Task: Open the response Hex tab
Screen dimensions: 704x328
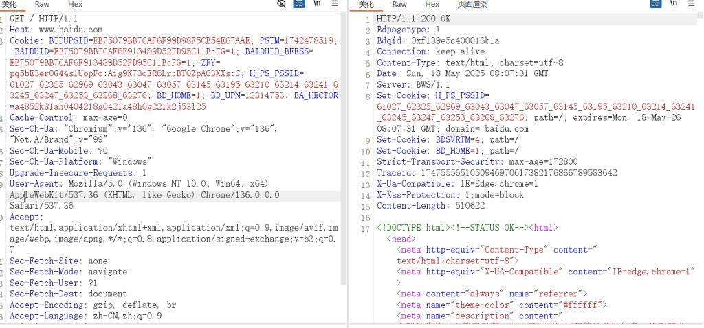Action: (x=432, y=5)
